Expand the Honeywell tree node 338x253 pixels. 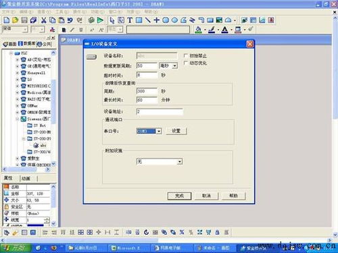click(18, 73)
